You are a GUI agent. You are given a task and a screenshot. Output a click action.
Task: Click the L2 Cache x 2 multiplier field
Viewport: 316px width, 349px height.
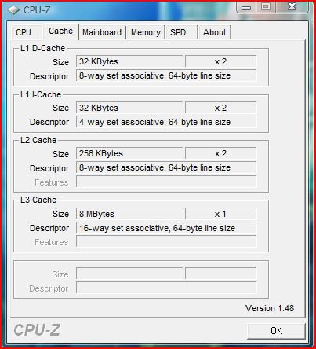[220, 153]
